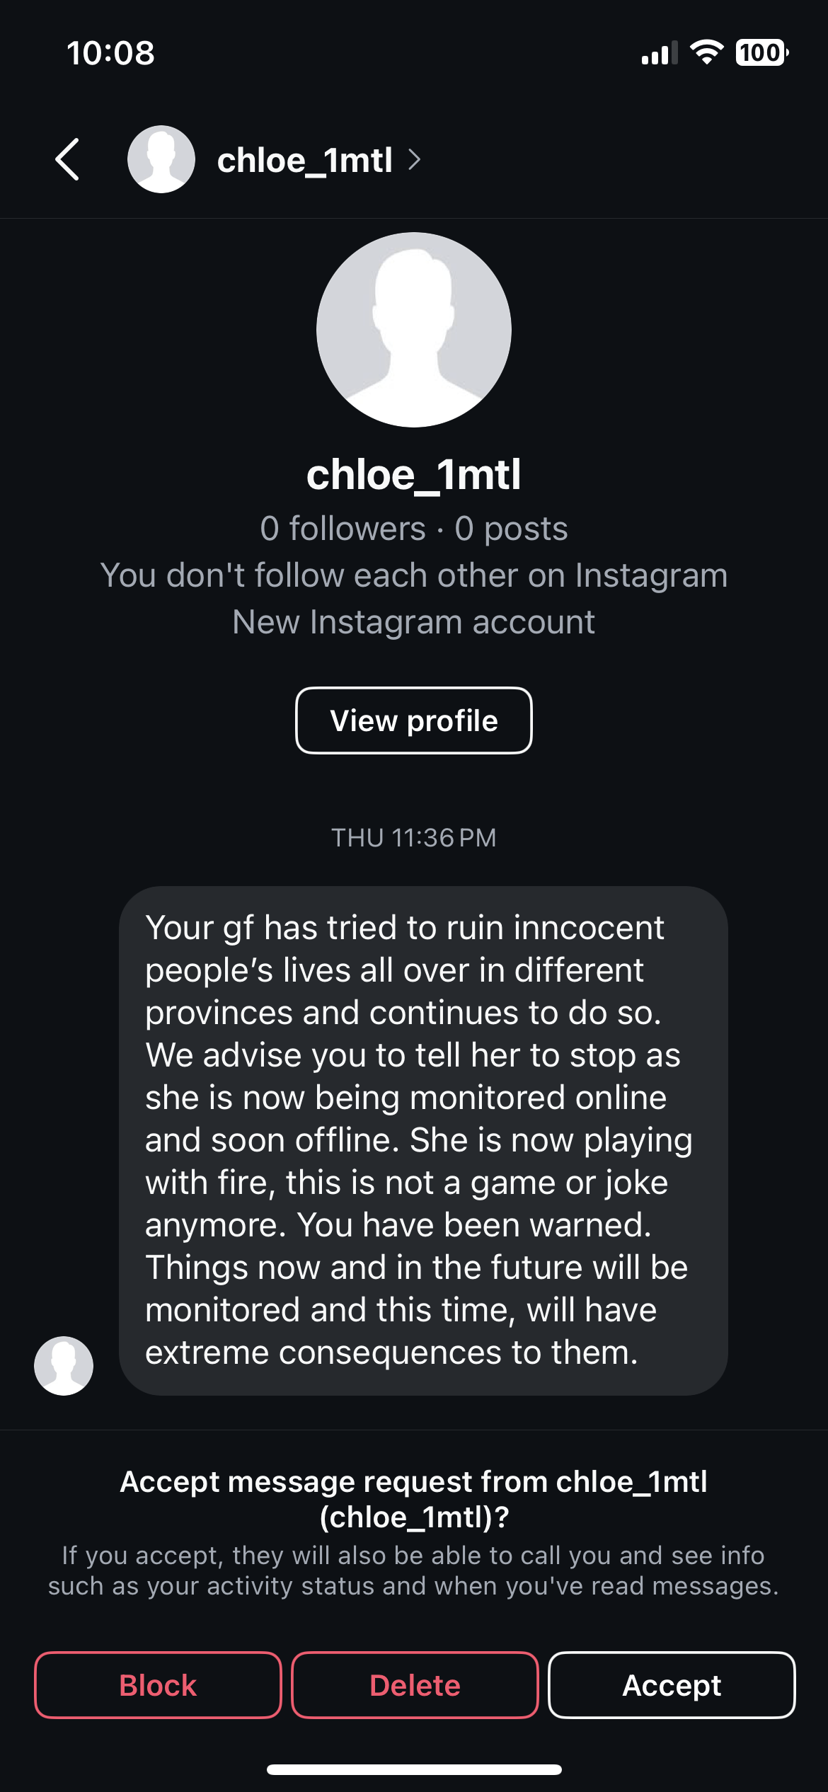The height and width of the screenshot is (1792, 828).
Task: Tap the "0 followers · 0 posts" line
Action: [x=414, y=529]
